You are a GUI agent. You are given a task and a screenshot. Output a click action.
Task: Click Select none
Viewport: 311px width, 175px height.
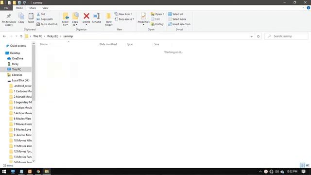[177, 19]
